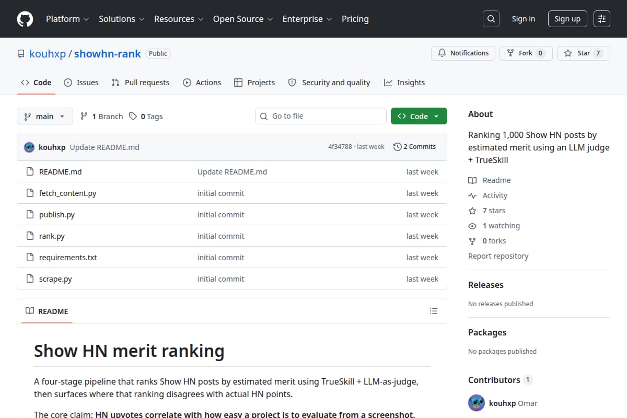Click the tag icon next to 0 Tags
627x418 pixels.
tap(133, 116)
